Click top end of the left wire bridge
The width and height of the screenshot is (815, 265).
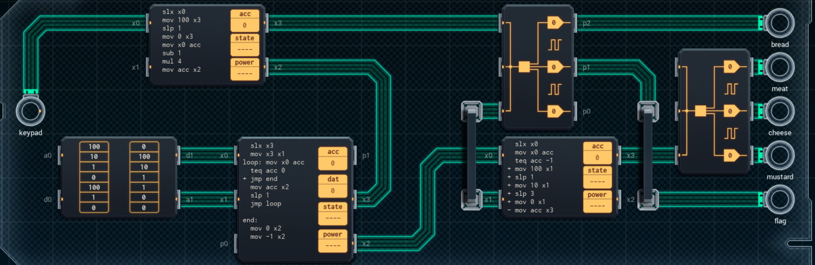[472, 111]
